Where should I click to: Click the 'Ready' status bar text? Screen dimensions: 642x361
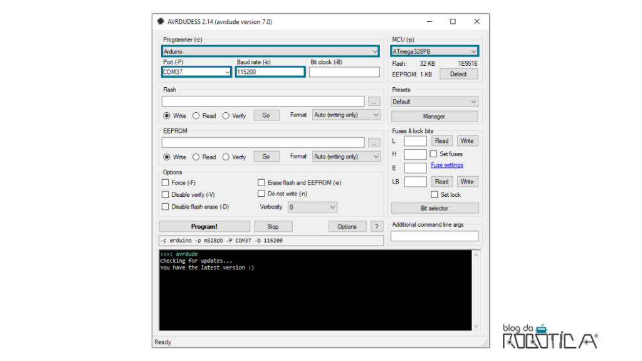point(163,342)
